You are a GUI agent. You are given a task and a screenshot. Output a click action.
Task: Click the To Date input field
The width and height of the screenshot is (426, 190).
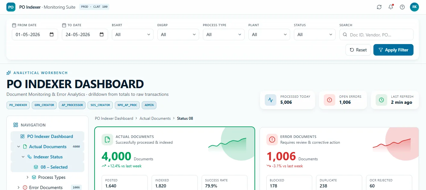[85, 34]
